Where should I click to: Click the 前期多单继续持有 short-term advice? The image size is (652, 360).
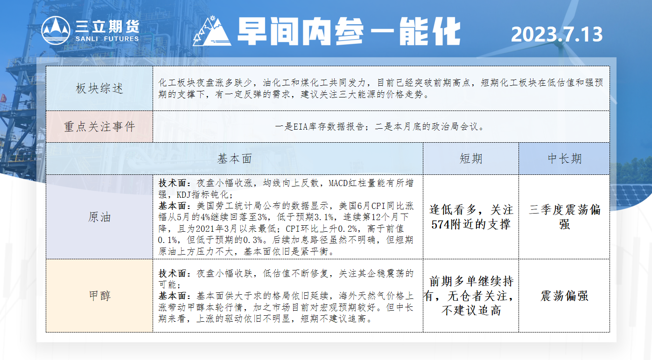pos(470,296)
